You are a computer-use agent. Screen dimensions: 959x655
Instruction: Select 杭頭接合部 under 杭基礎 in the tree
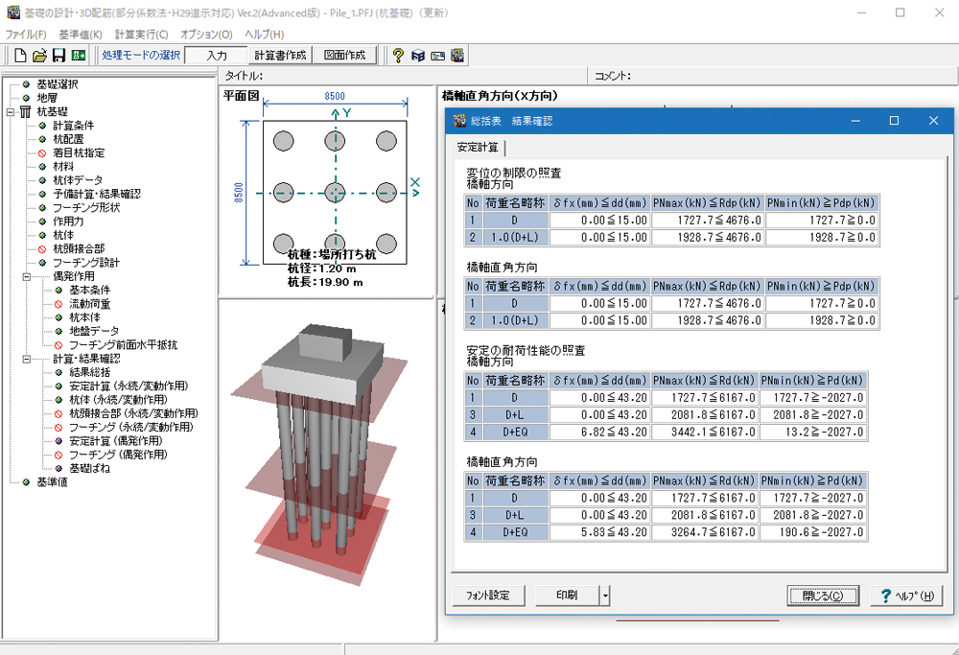point(79,249)
